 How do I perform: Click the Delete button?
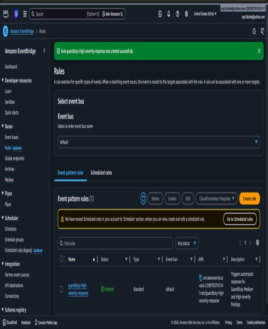click(156, 198)
